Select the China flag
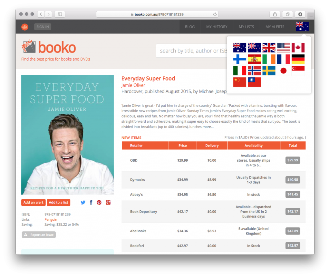This screenshot has width=330, height=277. [240, 82]
